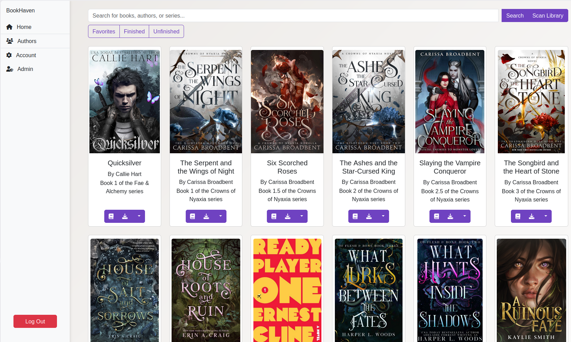Click the House of Roots and Ruin cover
571x342 pixels.
206,290
